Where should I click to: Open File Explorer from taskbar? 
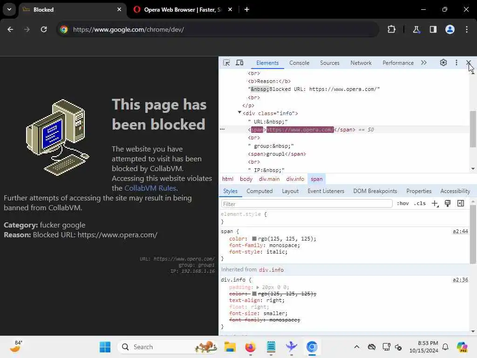pos(230,347)
